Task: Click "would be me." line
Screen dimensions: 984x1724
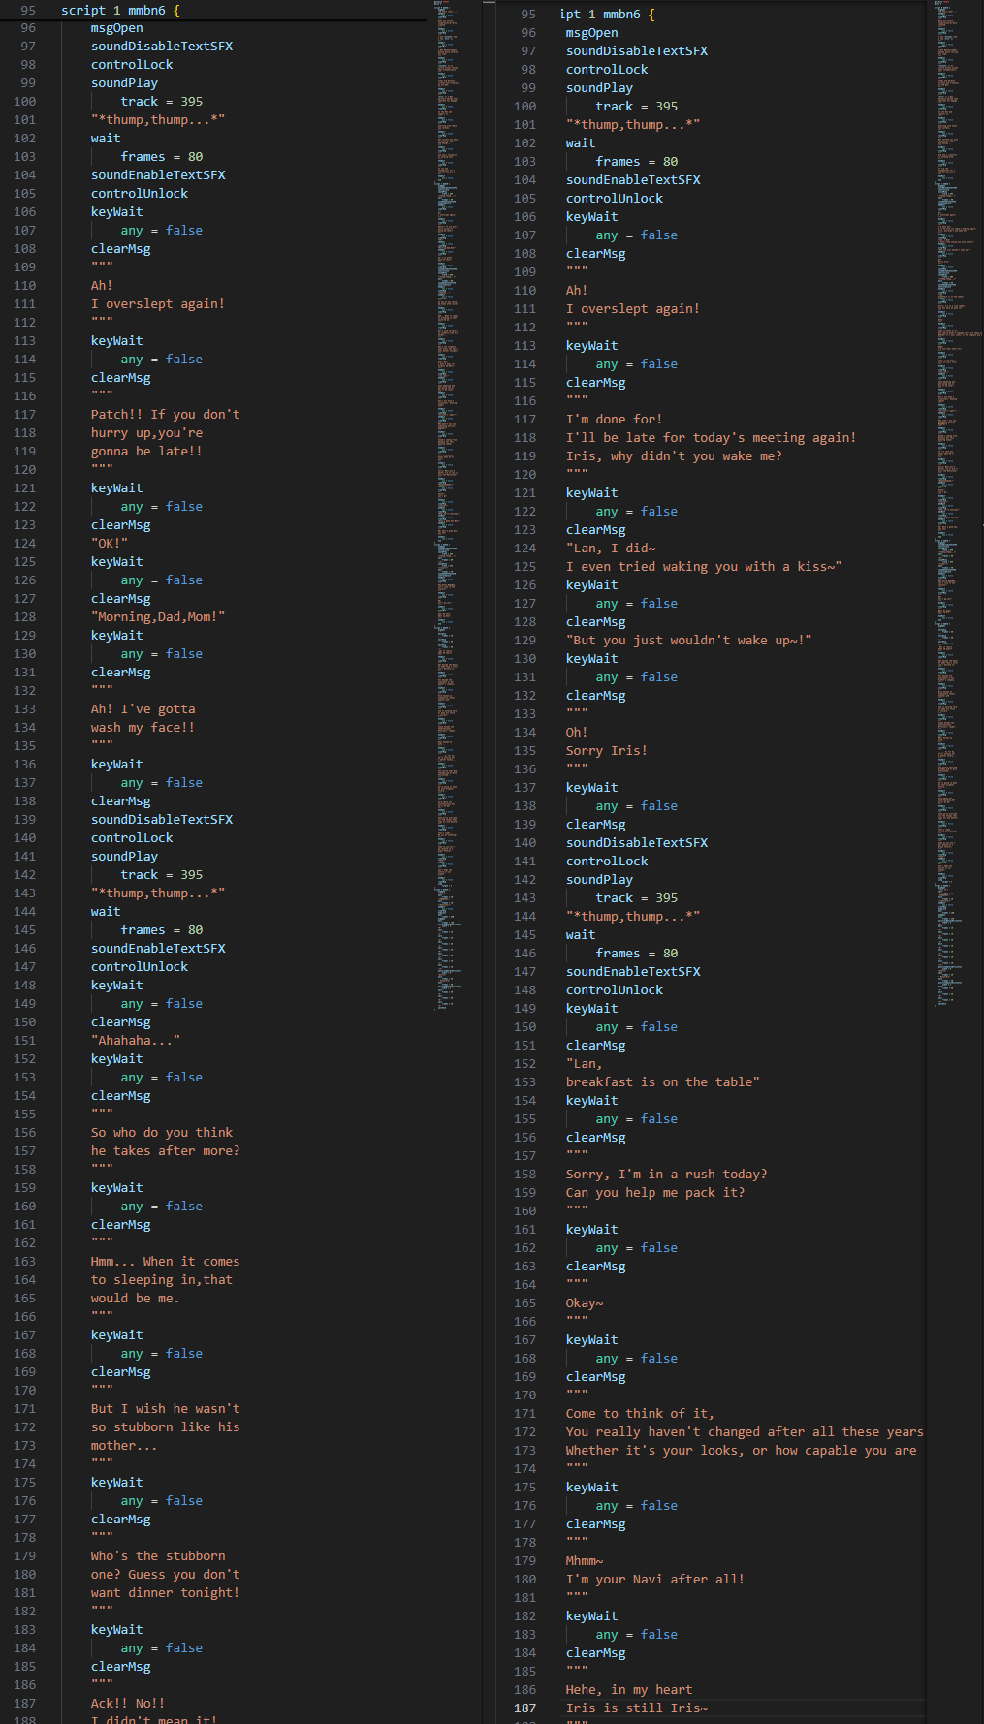Action: (x=136, y=1299)
